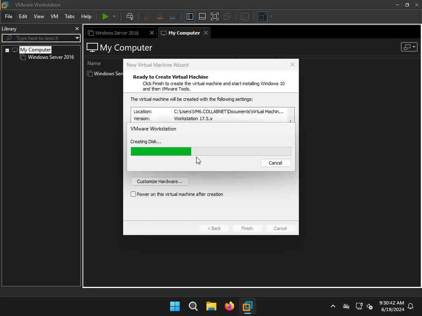Switch to the My Computer tab
Image resolution: width=422 pixels, height=316 pixels.
tap(184, 33)
